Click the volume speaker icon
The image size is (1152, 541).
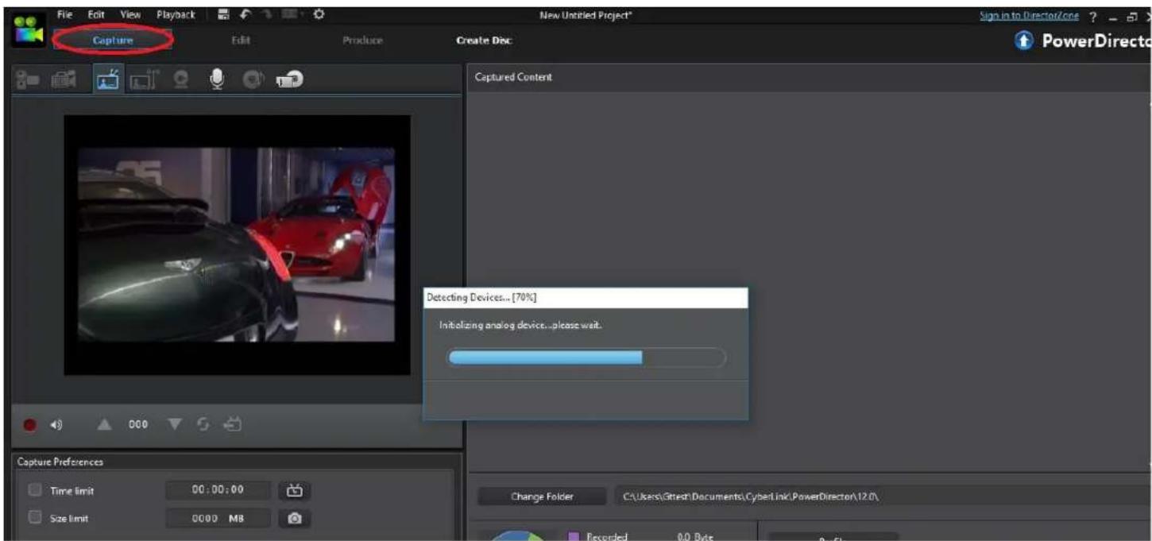point(56,425)
